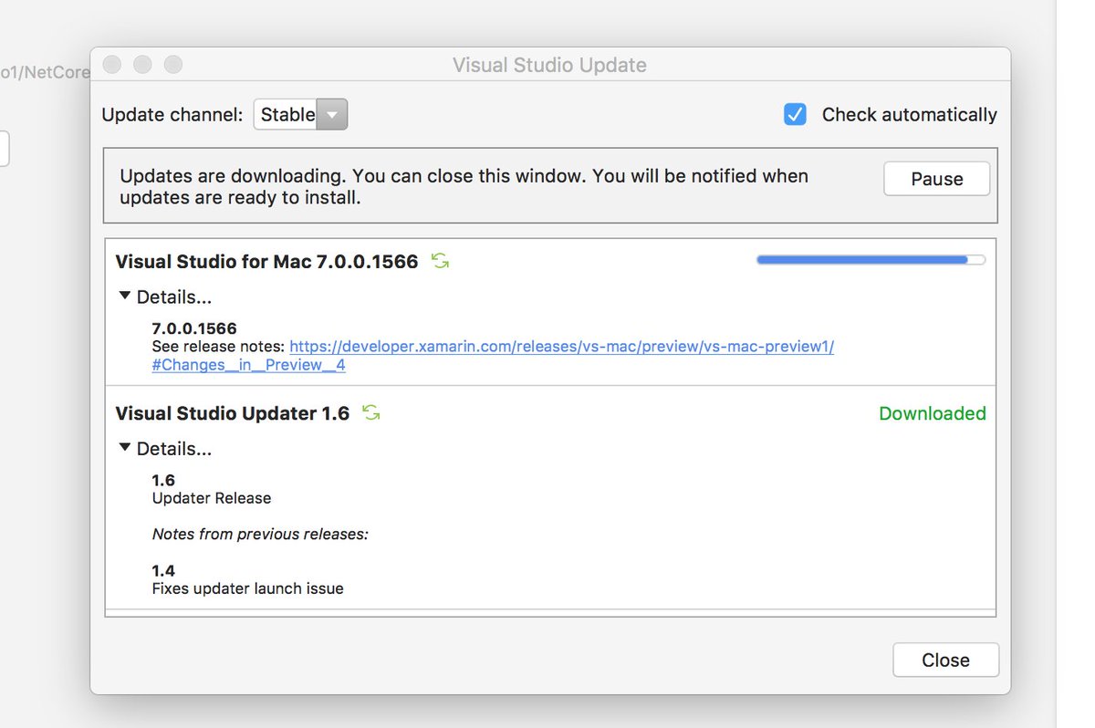Click the See release notes label
Screen dimensions: 1095x728
(x=218, y=347)
